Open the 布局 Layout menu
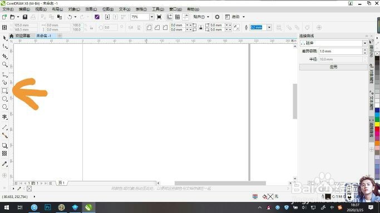 click(x=57, y=9)
